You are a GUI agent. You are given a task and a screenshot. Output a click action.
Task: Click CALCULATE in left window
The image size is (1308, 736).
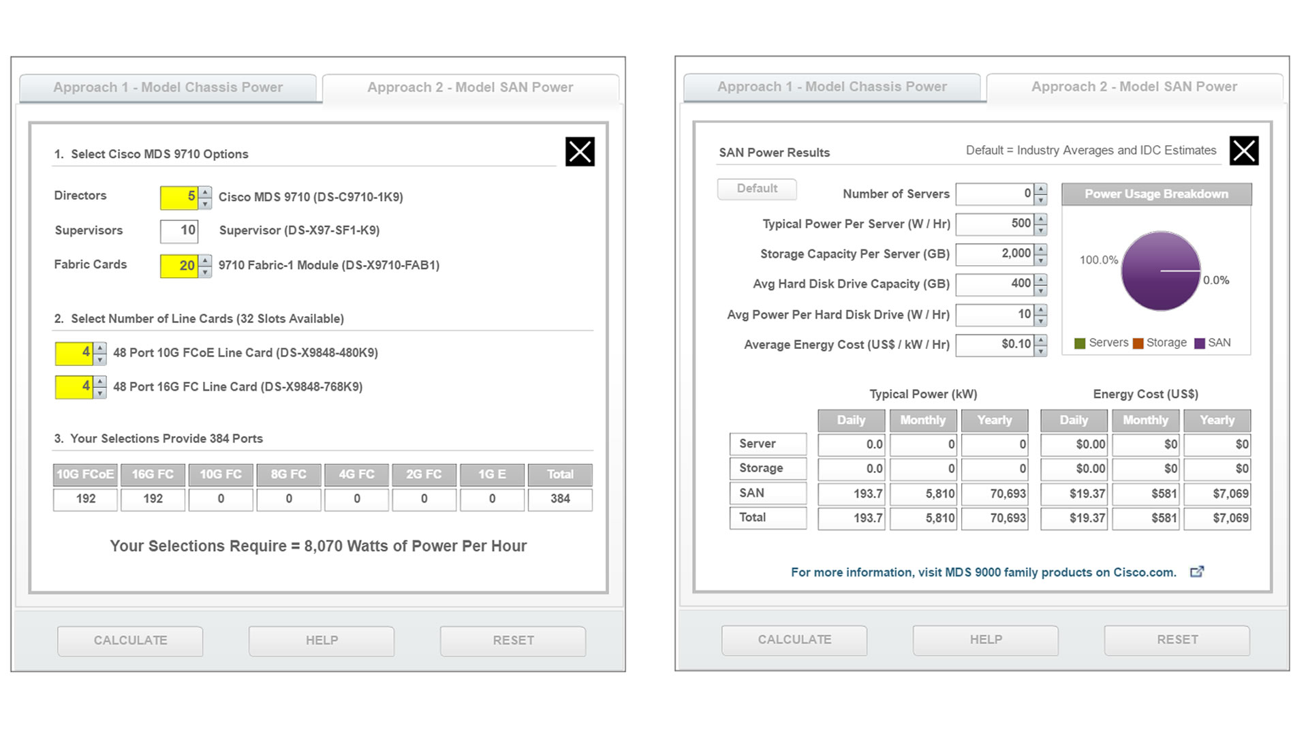coord(130,641)
